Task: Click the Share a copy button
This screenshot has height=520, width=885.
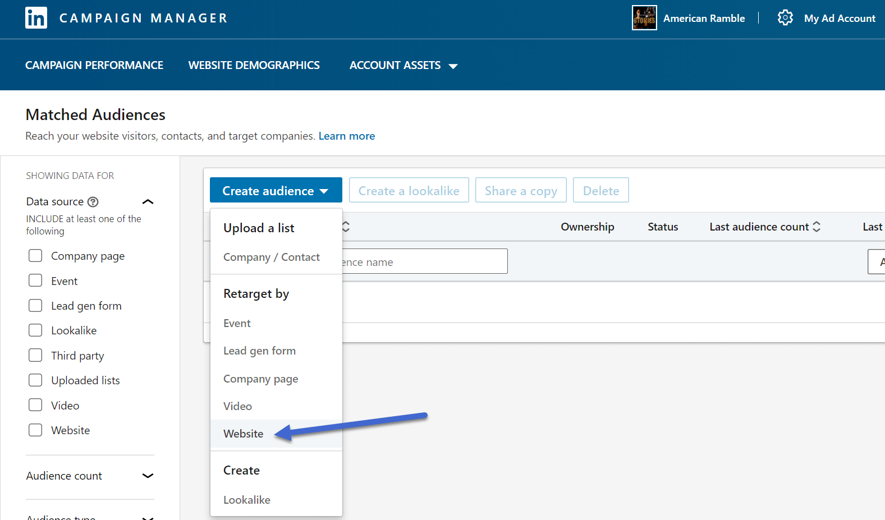Action: tap(521, 190)
